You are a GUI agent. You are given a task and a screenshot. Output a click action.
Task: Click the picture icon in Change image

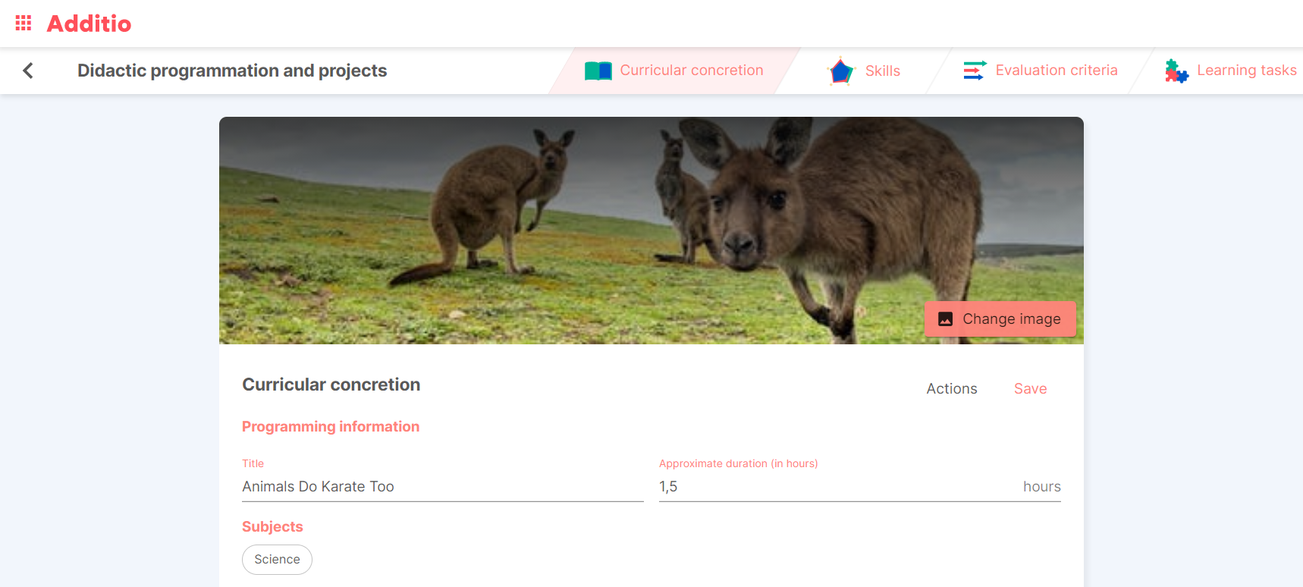click(x=945, y=319)
